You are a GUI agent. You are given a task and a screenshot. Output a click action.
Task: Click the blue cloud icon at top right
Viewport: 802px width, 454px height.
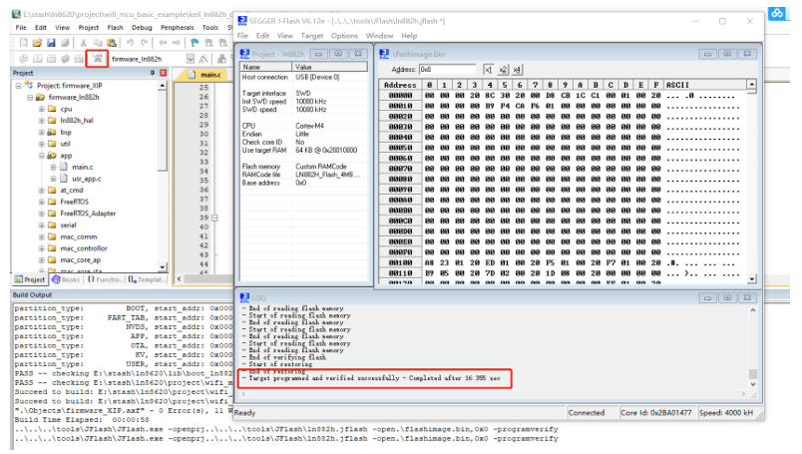tap(776, 14)
